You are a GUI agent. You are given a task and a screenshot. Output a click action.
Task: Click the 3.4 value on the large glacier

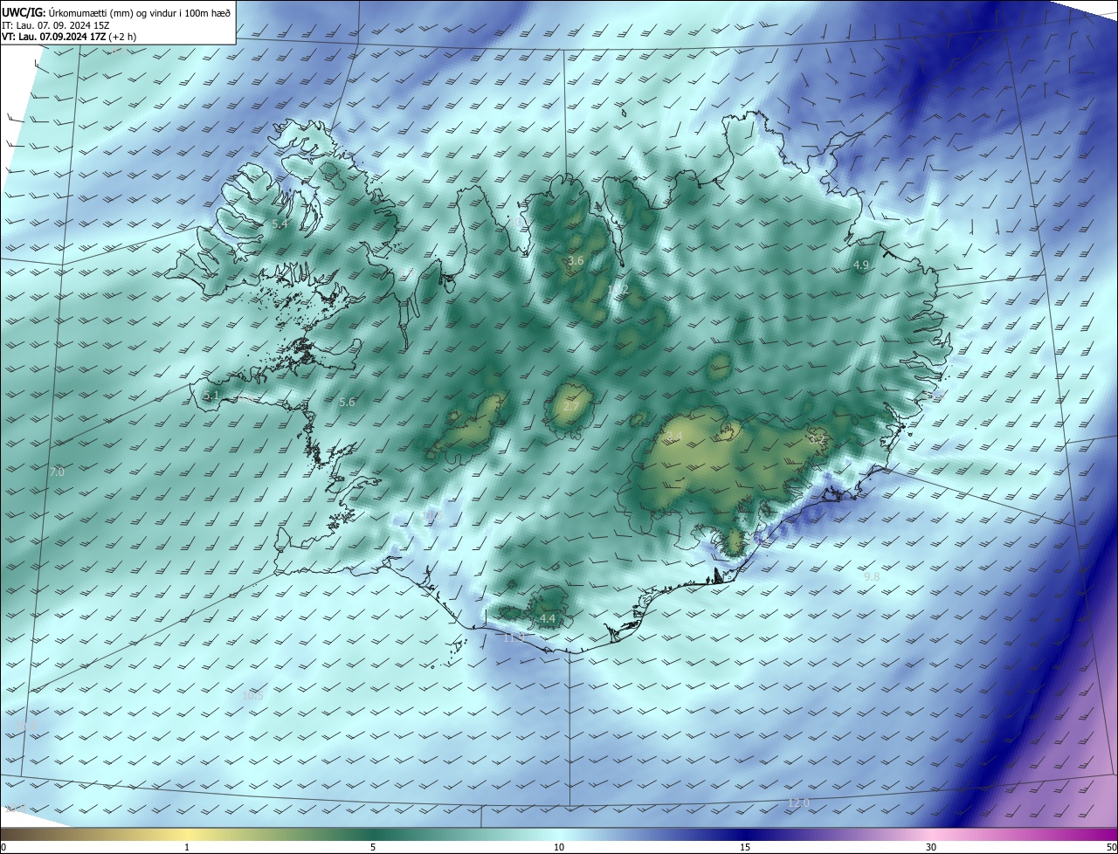[x=674, y=437]
